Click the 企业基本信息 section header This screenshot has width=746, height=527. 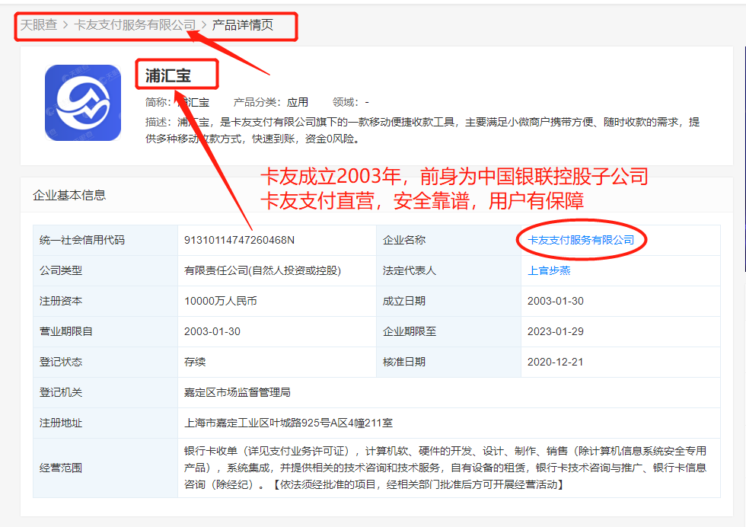pos(69,195)
